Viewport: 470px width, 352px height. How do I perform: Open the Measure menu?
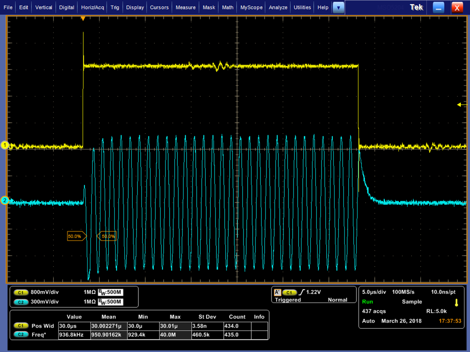coord(186,7)
